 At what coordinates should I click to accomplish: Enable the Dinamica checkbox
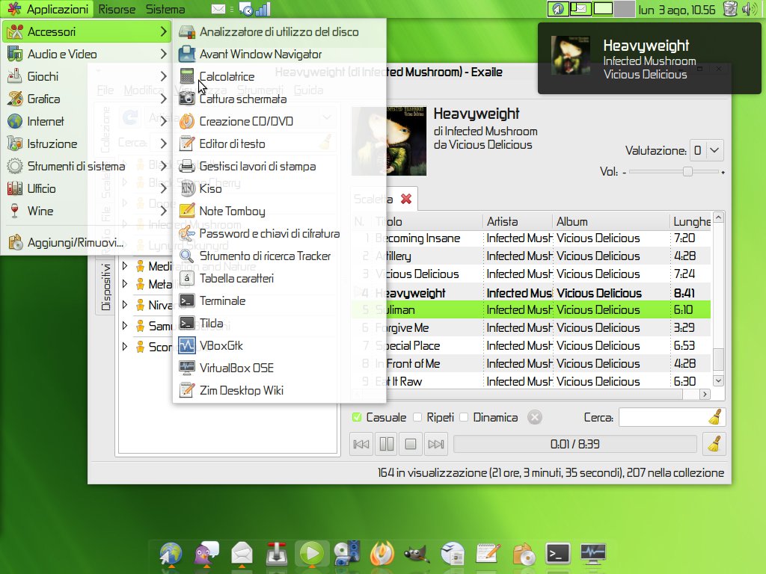(464, 417)
